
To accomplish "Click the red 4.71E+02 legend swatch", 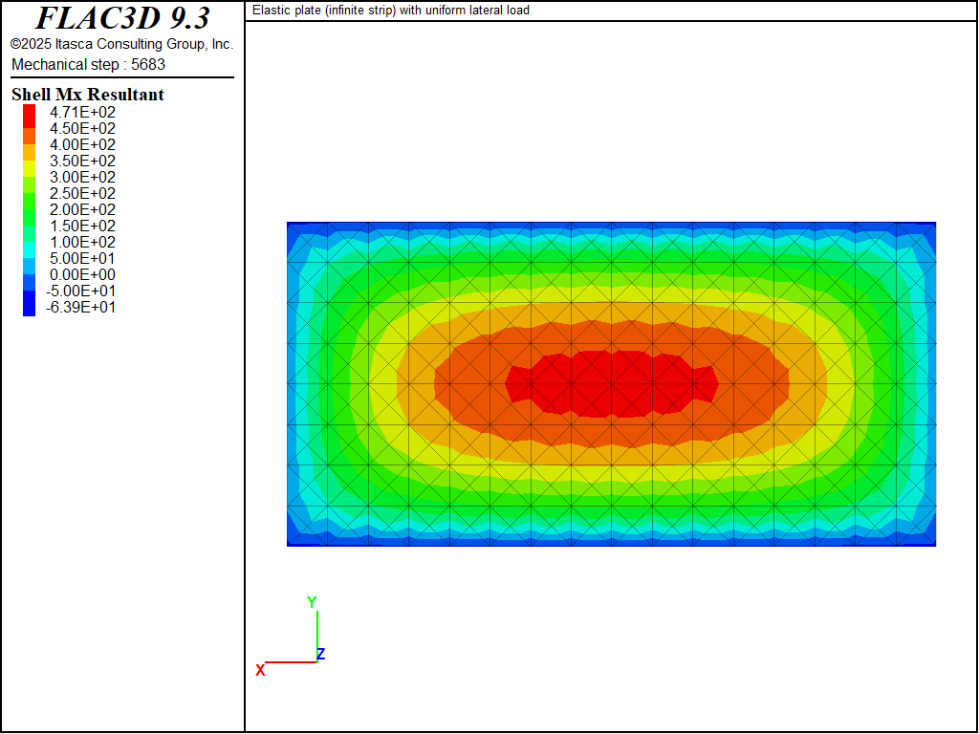I will pyautogui.click(x=29, y=113).
